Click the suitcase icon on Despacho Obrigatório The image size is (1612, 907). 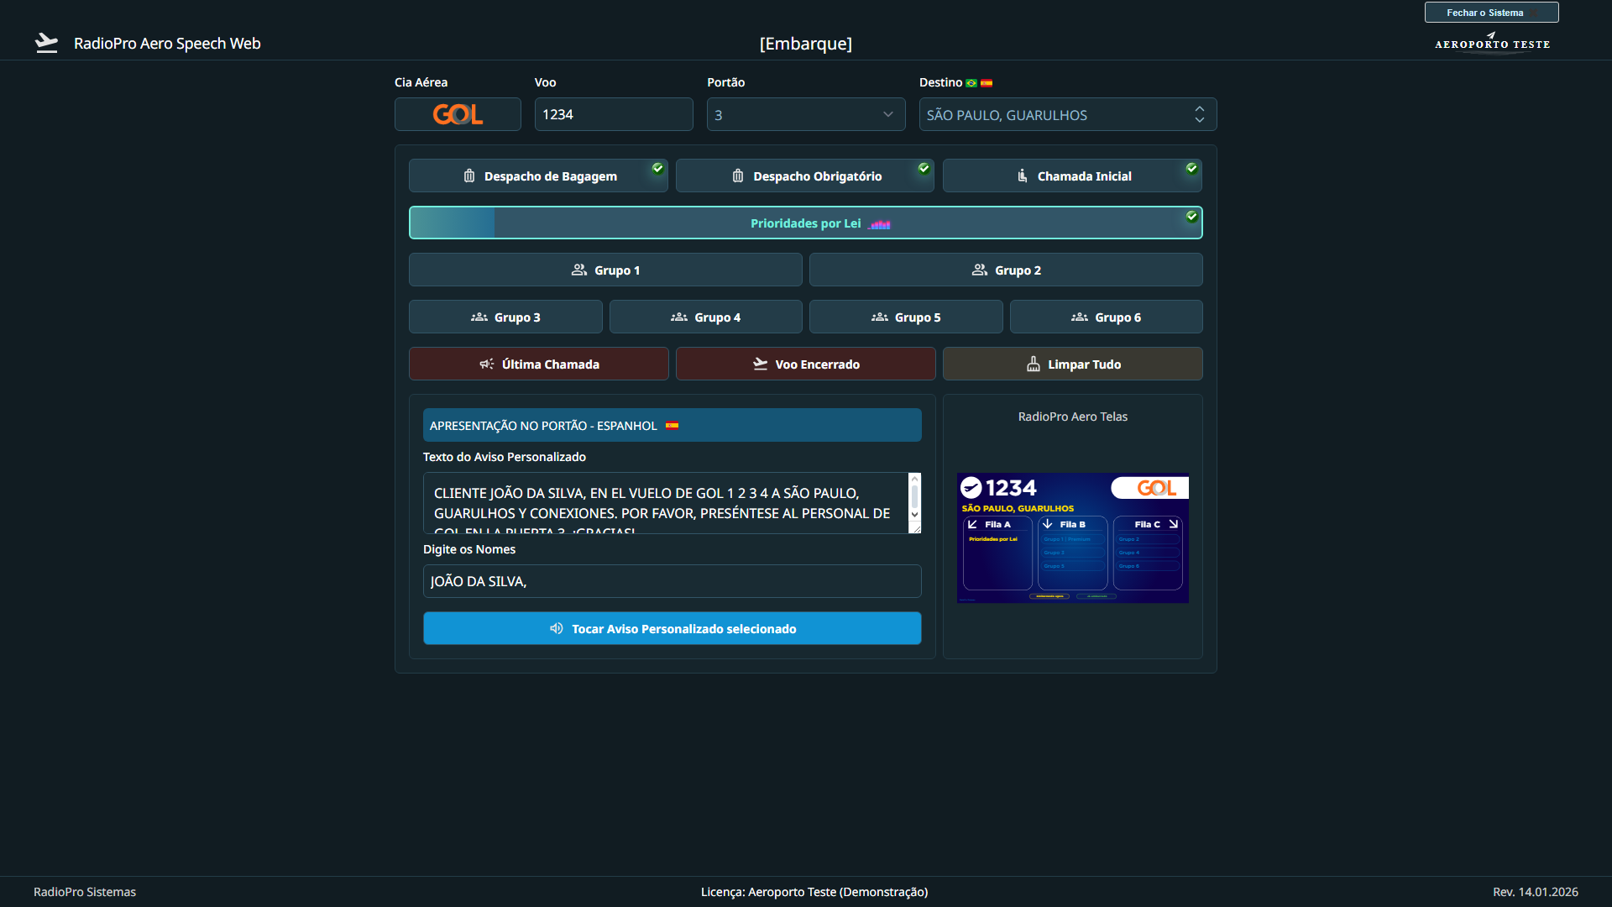738,176
